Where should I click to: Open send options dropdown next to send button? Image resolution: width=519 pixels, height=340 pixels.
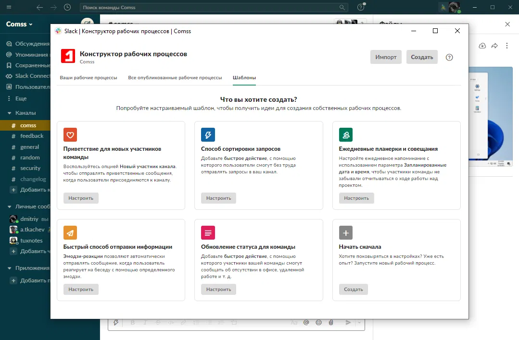click(x=359, y=323)
